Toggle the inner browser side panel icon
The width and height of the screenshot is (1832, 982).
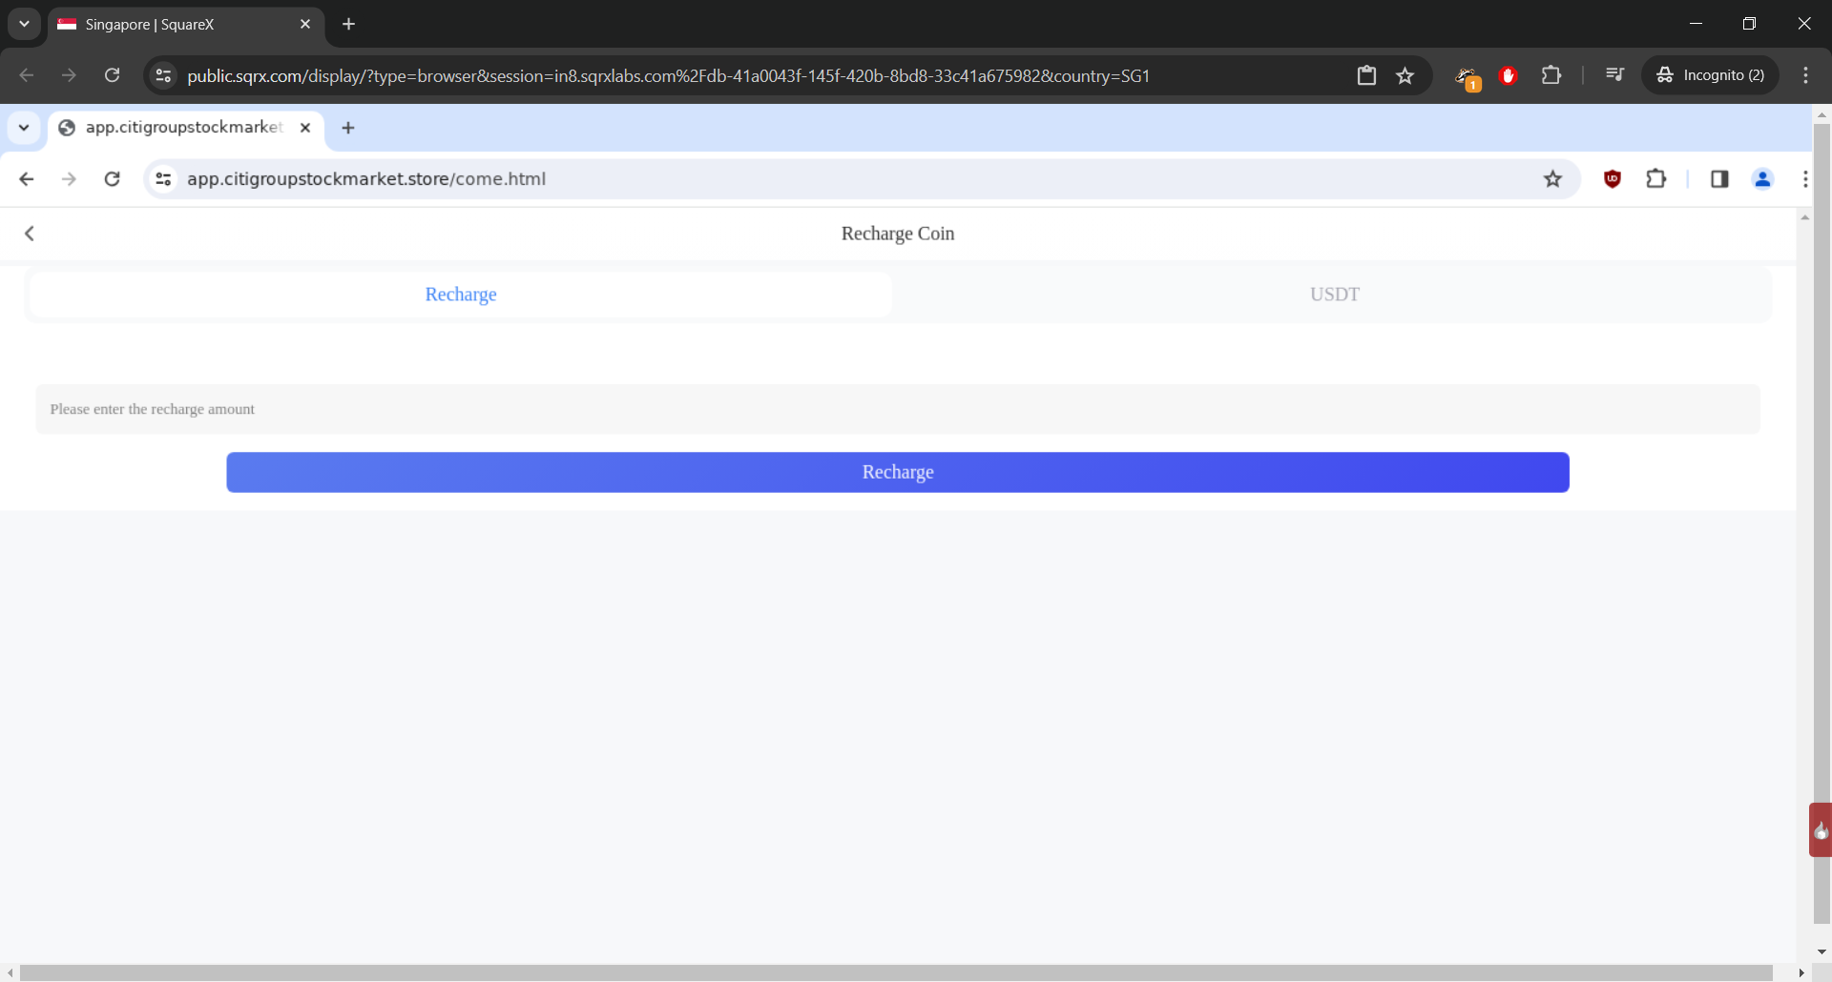(1719, 179)
